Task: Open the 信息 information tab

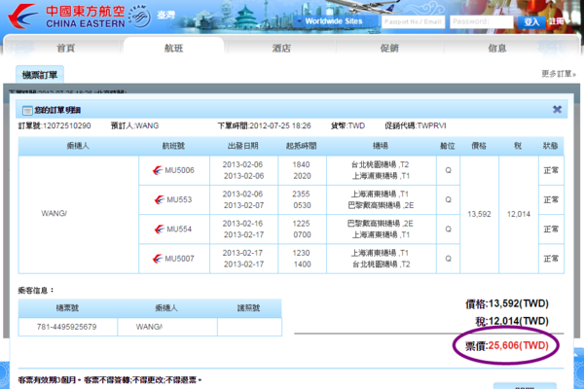Action: point(496,47)
